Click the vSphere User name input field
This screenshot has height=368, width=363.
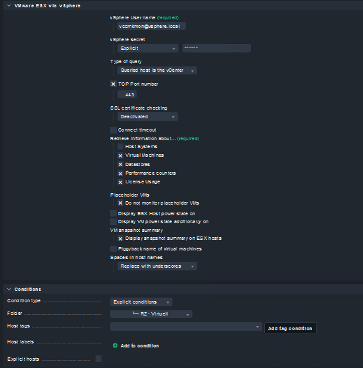tap(151, 26)
